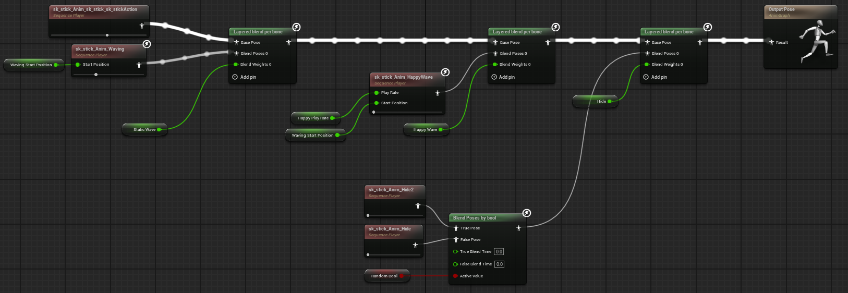Image resolution: width=848 pixels, height=293 pixels.
Task: Select the False Pose input pin
Action: pos(456,240)
